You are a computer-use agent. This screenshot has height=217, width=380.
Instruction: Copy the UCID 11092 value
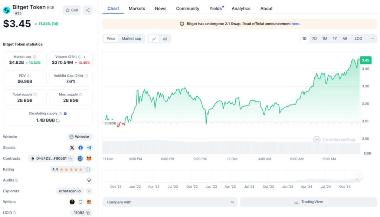point(88,213)
